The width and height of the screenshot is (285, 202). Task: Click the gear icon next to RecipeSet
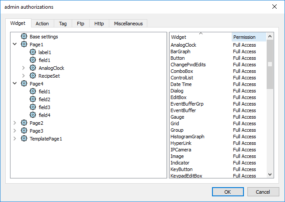point(33,76)
